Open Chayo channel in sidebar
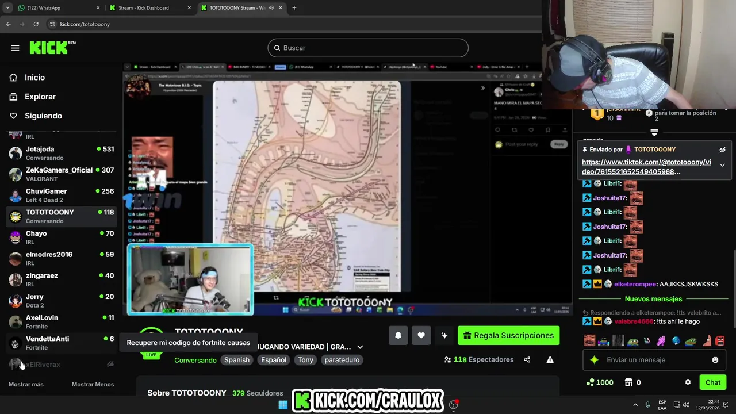Viewport: 736px width, 414px height. [61, 237]
